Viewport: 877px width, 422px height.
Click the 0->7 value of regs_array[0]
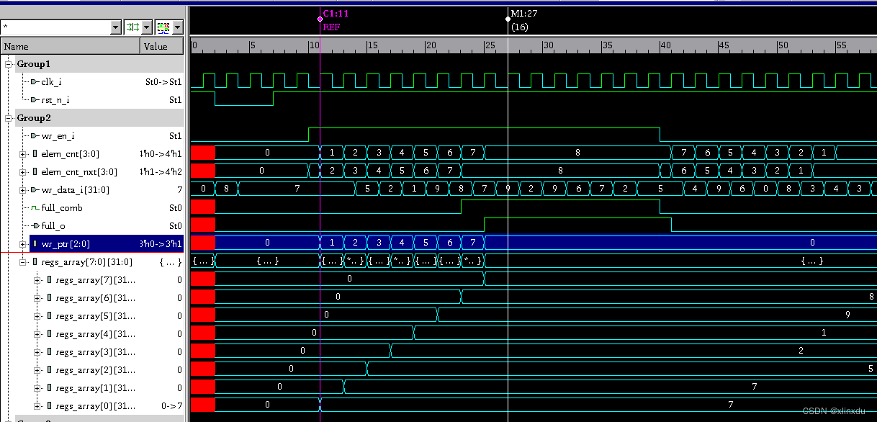(171, 406)
